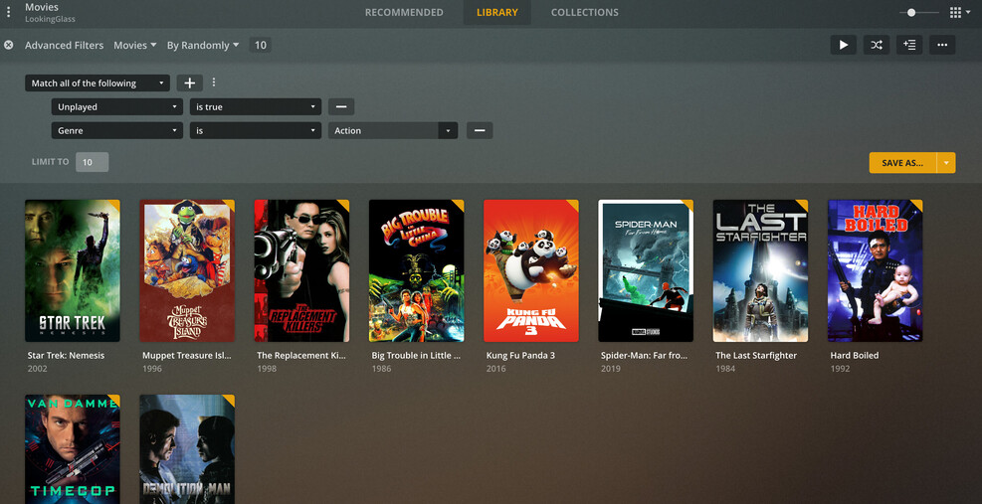Click the 10 result count badge
Viewport: 982px width, 504px height.
[x=261, y=45]
